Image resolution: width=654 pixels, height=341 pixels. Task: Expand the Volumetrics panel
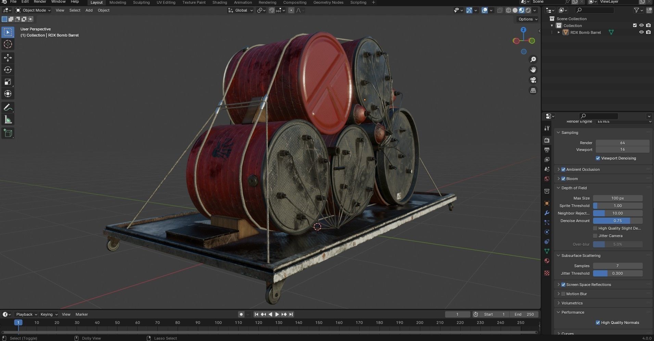(x=559, y=303)
